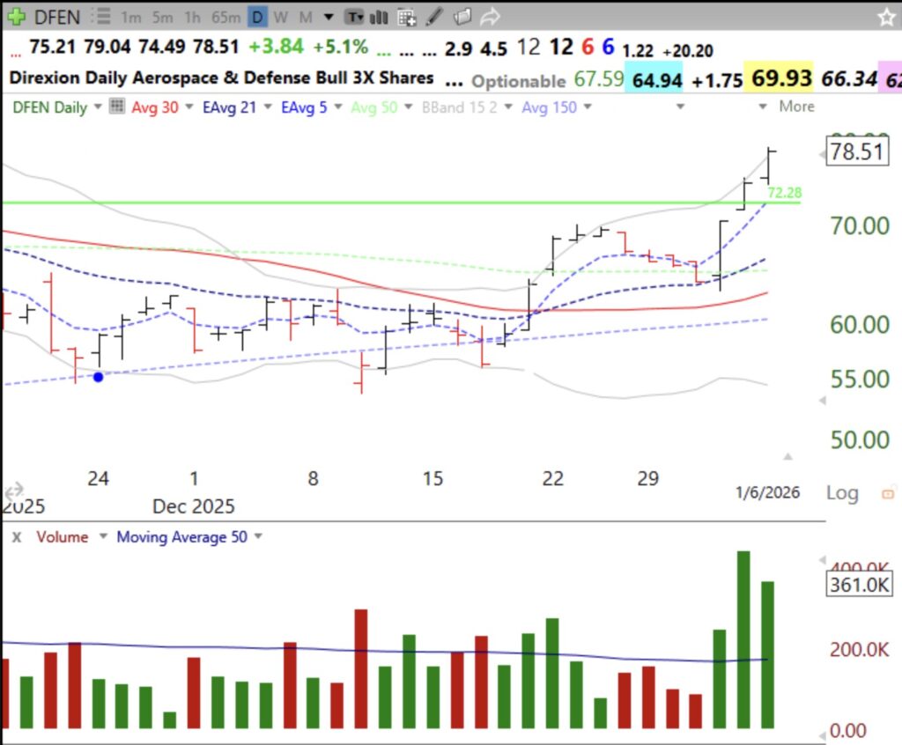Open Avg 50 indicator dropdown
Screen dimensions: 902x745
pos(409,107)
